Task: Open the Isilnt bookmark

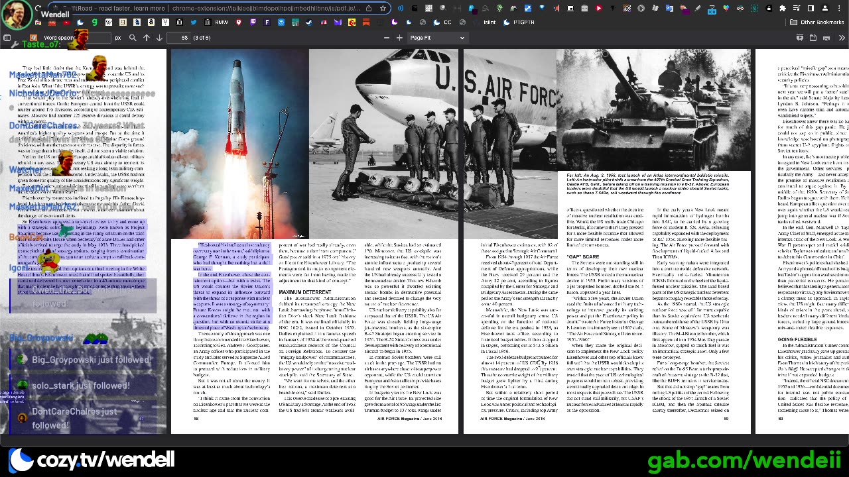Action: click(x=484, y=23)
